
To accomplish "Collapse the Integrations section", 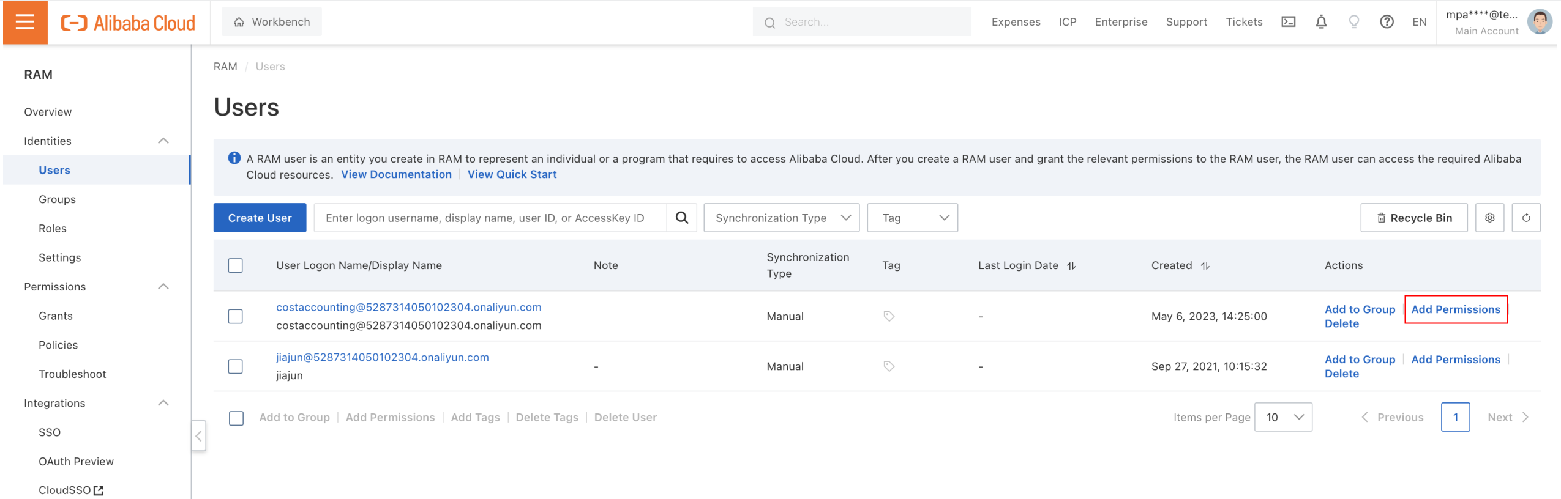I will [x=163, y=403].
